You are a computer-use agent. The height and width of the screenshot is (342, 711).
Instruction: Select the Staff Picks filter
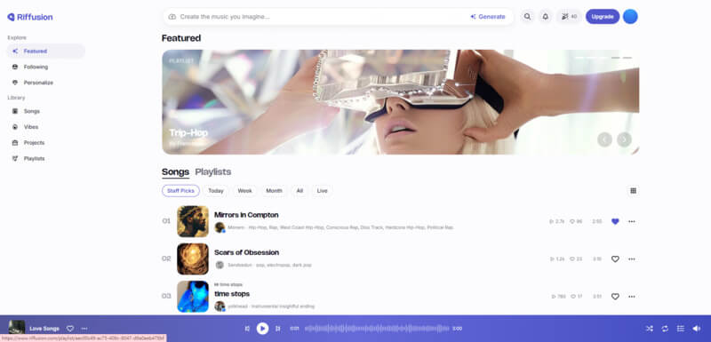pos(180,191)
